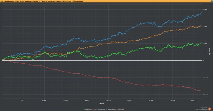Toggle the green Net Won legend marker

pos(84,109)
